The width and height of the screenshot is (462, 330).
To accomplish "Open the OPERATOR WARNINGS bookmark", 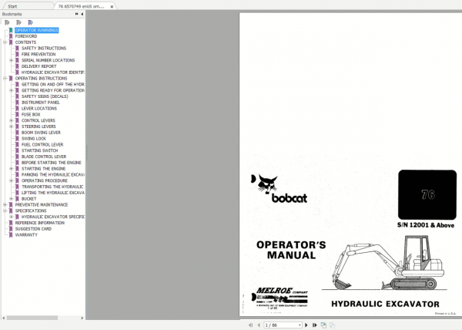I will click(36, 30).
